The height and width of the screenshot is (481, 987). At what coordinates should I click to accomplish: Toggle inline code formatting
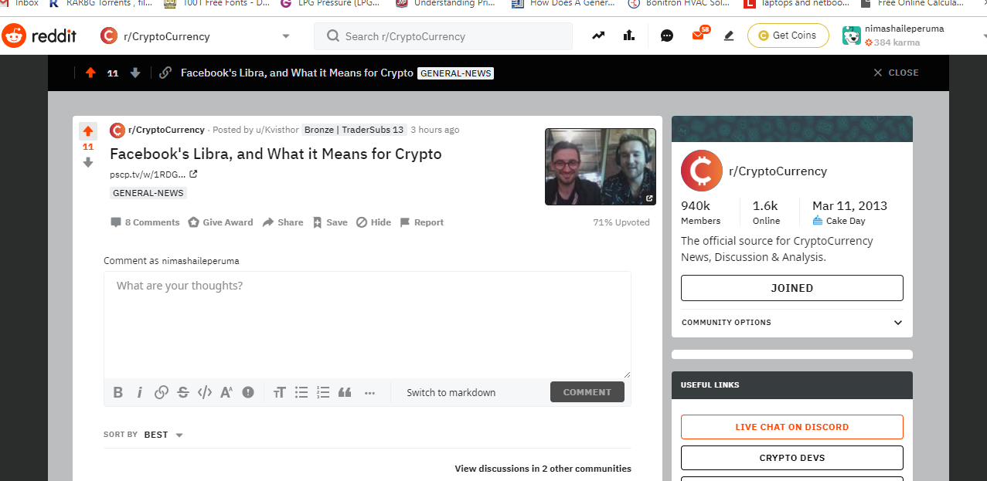coord(205,392)
